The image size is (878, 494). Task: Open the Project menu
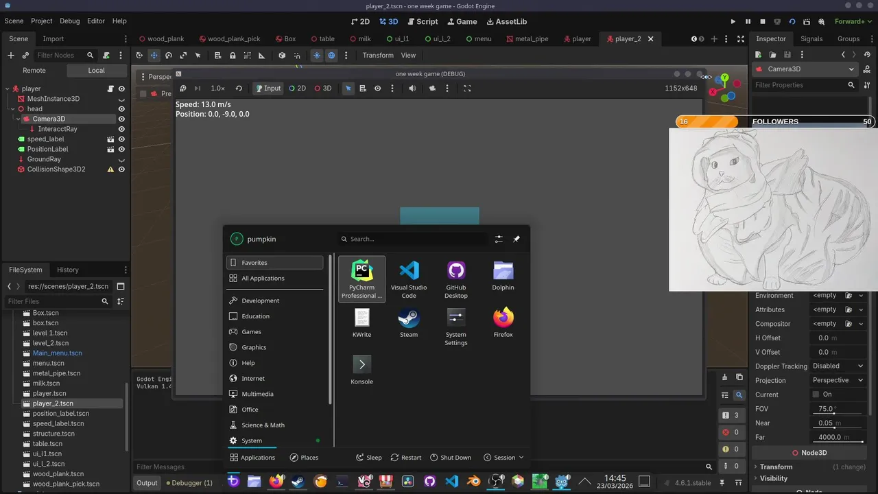[41, 21]
